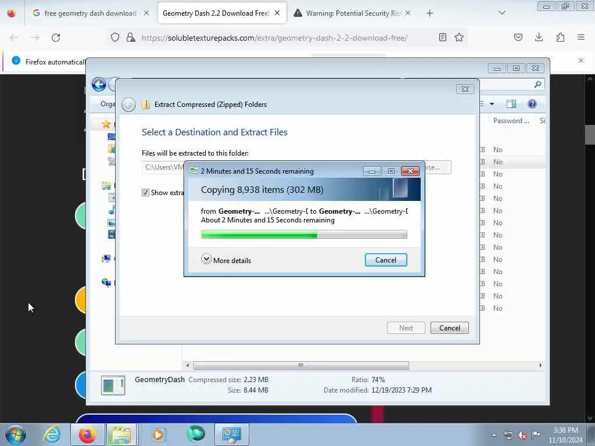
Task: Open Explorer help question icon
Action: coord(532,104)
